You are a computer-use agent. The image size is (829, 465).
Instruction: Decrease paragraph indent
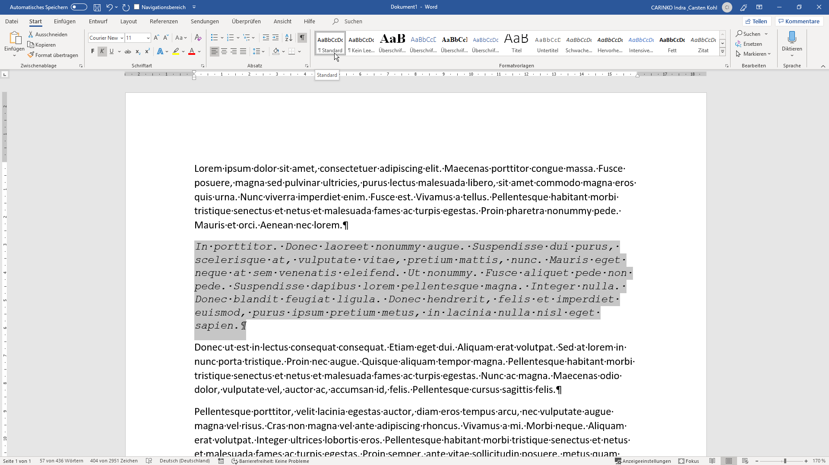(x=266, y=38)
